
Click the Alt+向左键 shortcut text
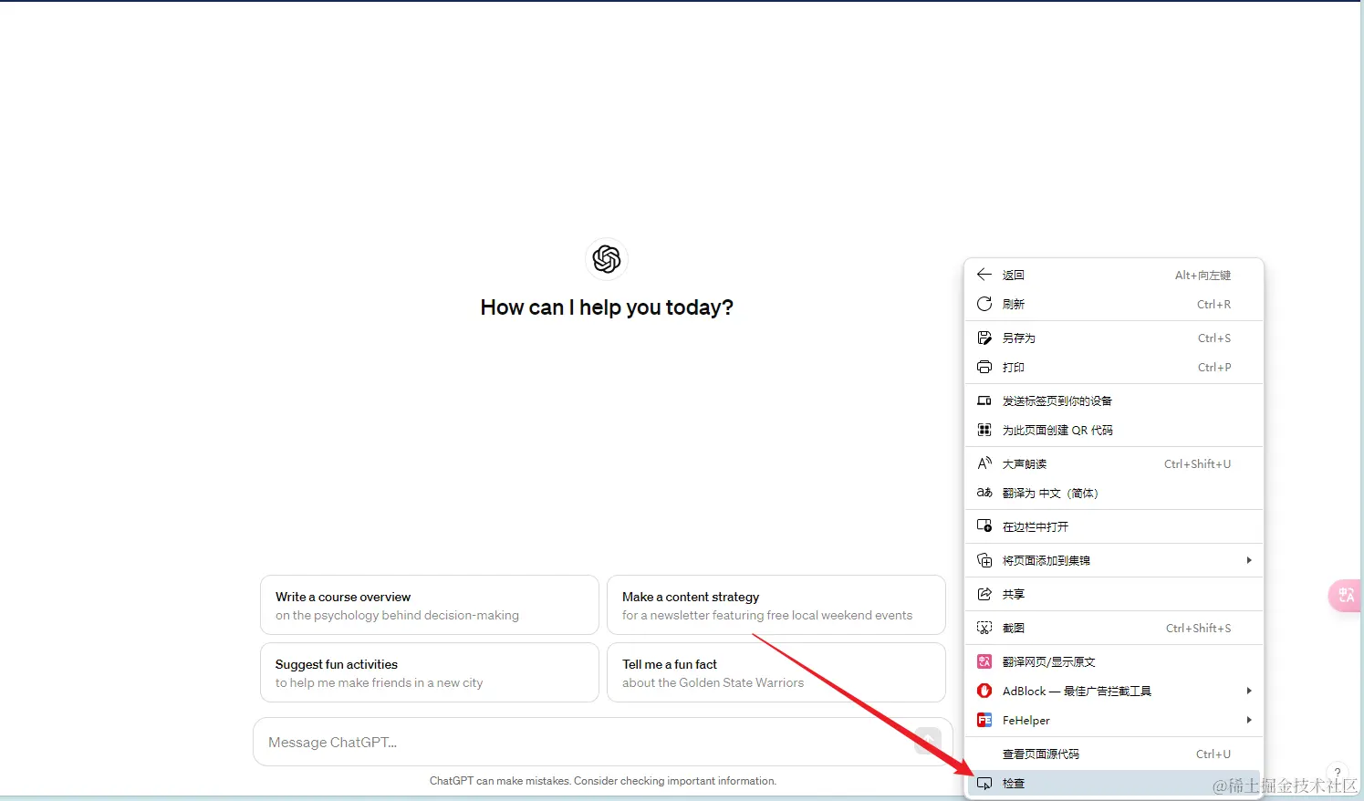click(x=1203, y=275)
